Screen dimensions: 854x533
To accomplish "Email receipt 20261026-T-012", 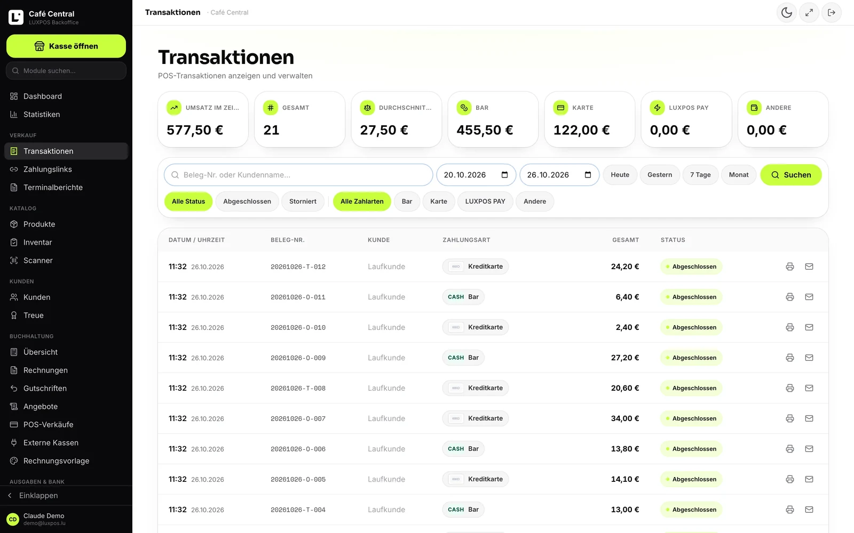I will (x=809, y=266).
